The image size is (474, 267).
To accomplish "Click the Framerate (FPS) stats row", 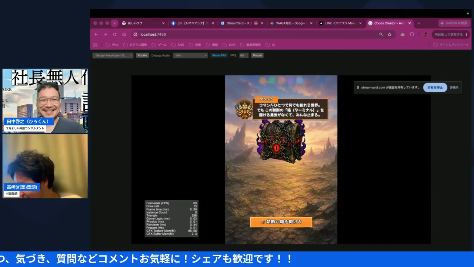I will 171,203.
